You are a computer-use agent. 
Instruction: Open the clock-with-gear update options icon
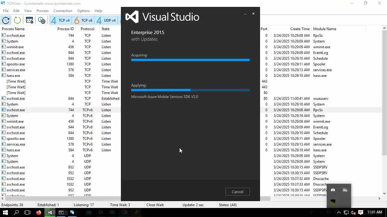click(x=42, y=20)
